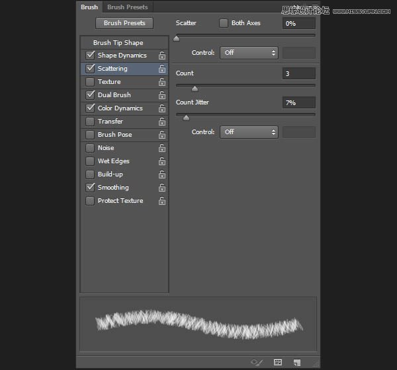
Task: Toggle lock icon for Wet Edges
Action: pos(162,161)
